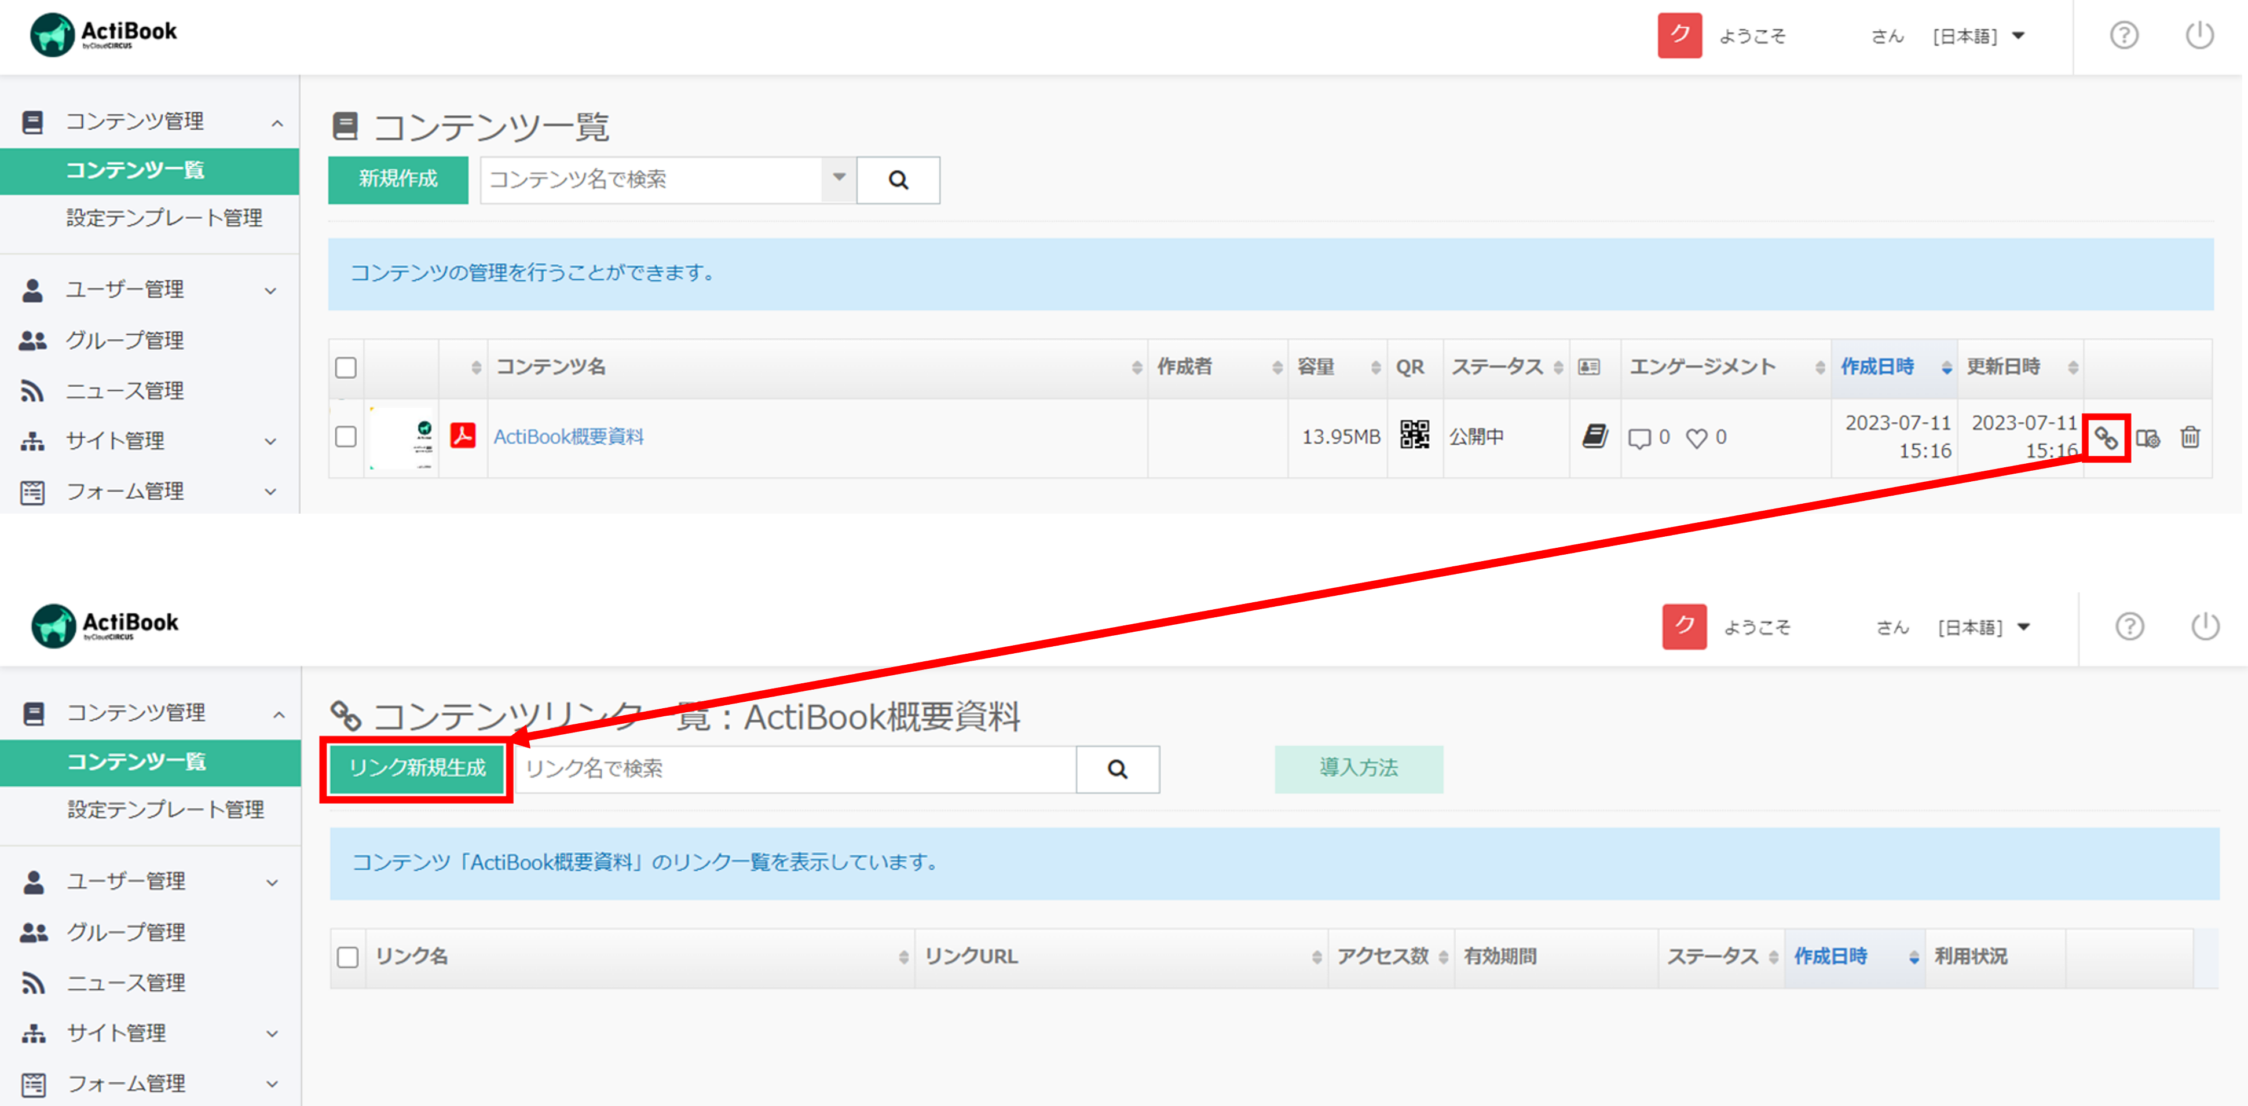Sort content table by 容量 column
This screenshot has width=2248, height=1106.
coord(1338,368)
